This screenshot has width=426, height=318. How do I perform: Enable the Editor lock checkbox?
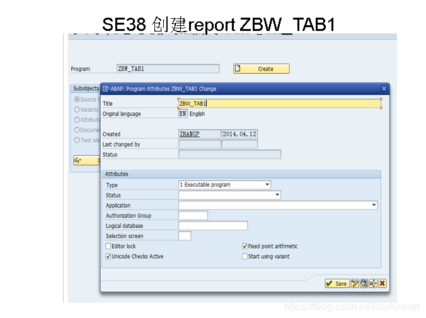pyautogui.click(x=108, y=246)
